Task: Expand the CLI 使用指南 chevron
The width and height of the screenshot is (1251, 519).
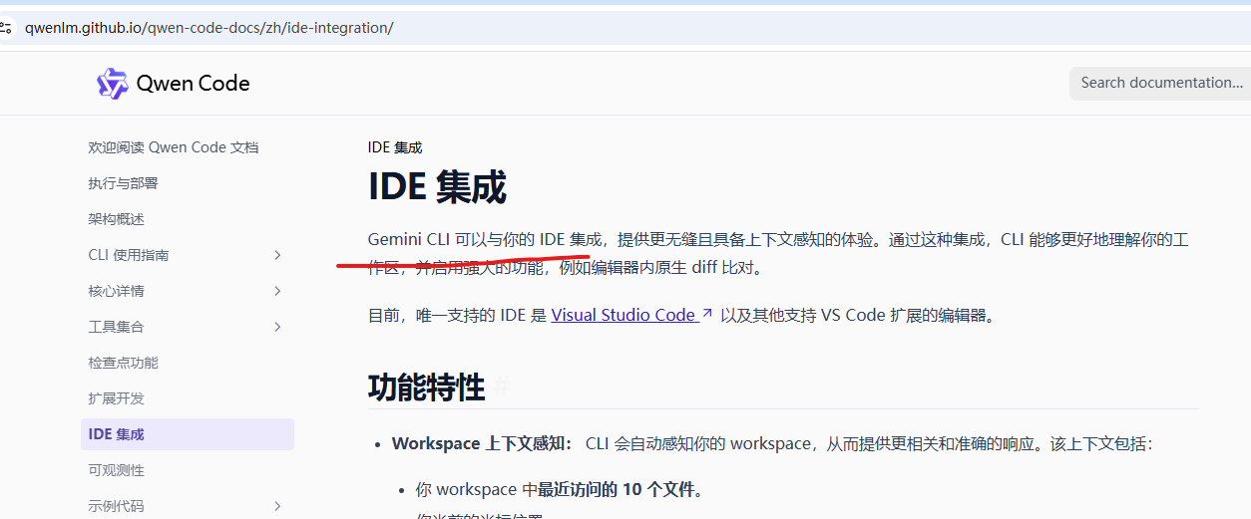Action: click(x=277, y=255)
